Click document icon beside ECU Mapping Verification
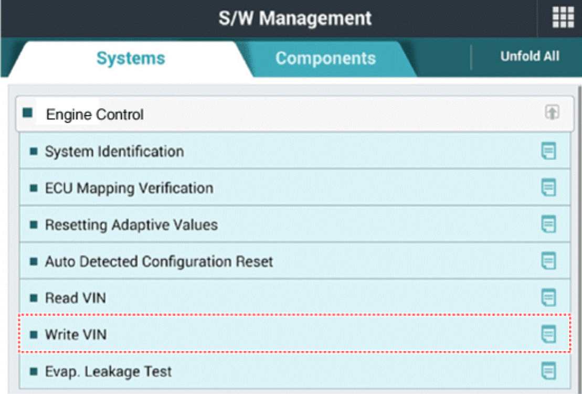Image resolution: width=582 pixels, height=394 pixels. [548, 188]
